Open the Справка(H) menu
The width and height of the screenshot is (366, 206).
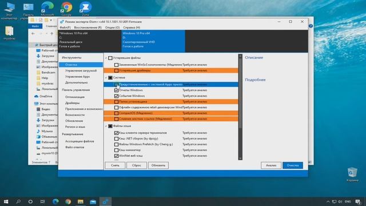[x=132, y=27]
